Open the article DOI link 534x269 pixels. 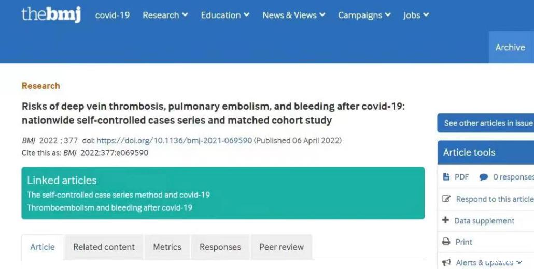pyautogui.click(x=174, y=141)
